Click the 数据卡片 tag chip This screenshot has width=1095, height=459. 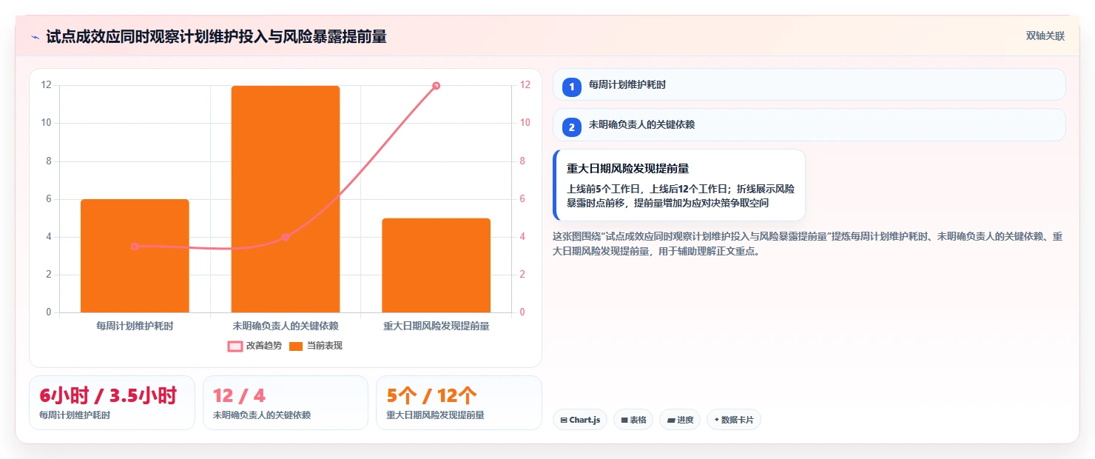click(733, 420)
